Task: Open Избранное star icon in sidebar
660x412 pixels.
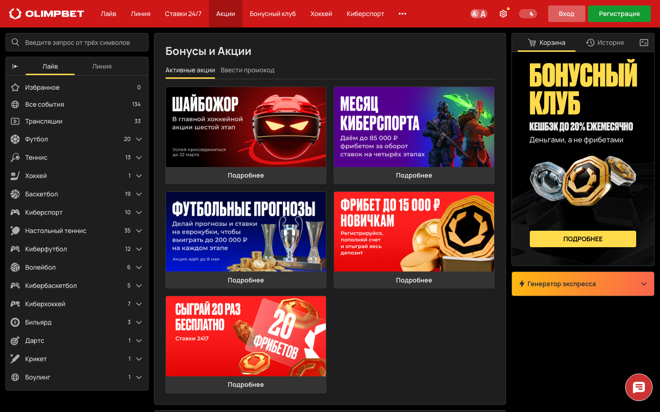Action: 15,87
